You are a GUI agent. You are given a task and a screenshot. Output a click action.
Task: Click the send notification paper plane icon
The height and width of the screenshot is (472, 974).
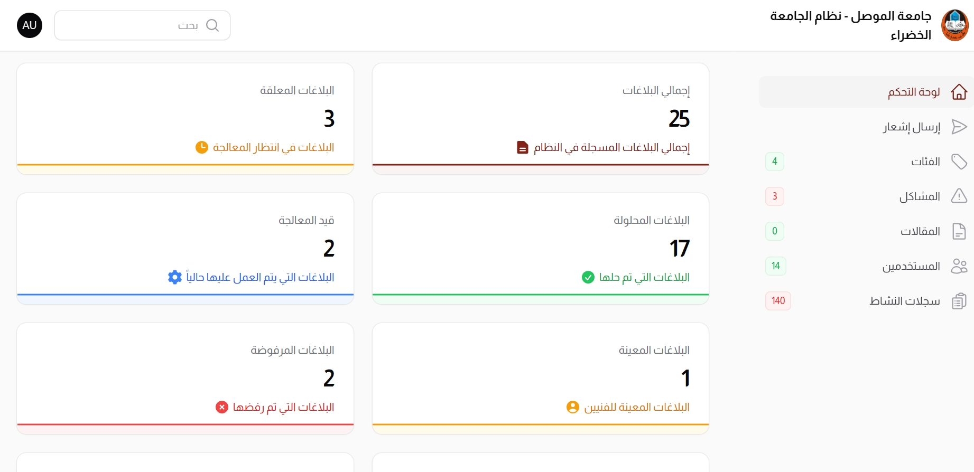coord(959,126)
